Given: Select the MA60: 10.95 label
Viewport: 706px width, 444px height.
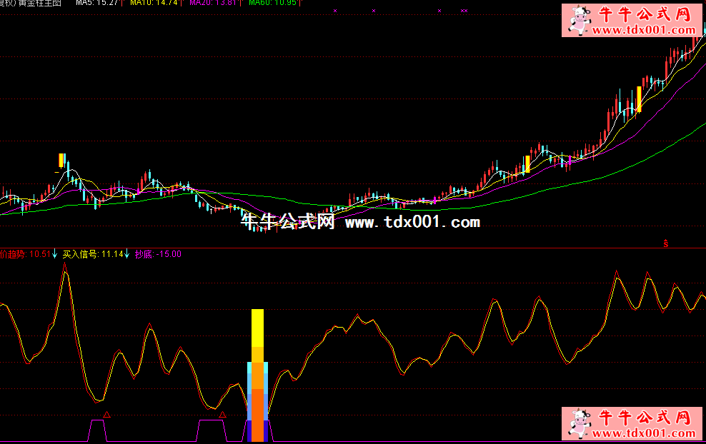Looking at the screenshot, I should [x=272, y=3].
